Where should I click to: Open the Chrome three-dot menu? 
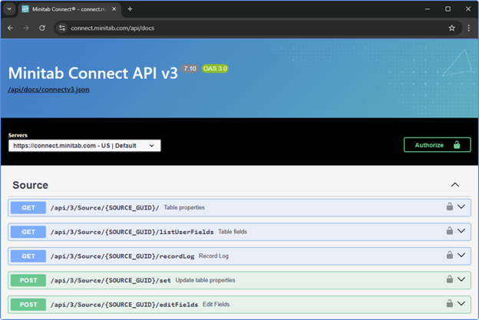click(468, 28)
